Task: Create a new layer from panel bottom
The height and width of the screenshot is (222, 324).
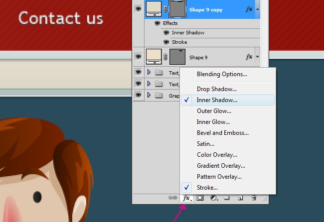Action: 240,198
